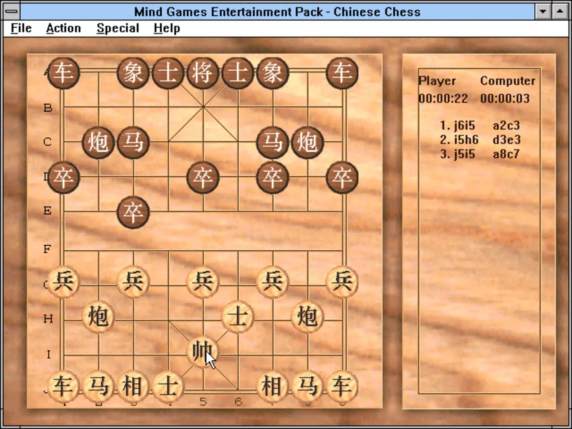Select the left red cannon 炮 on row H

[x=98, y=317]
